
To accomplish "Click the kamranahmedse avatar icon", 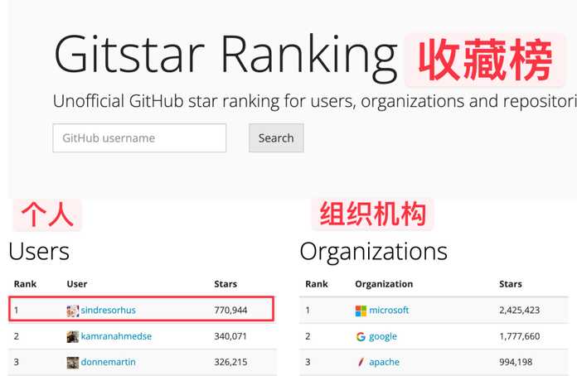I will (72, 337).
